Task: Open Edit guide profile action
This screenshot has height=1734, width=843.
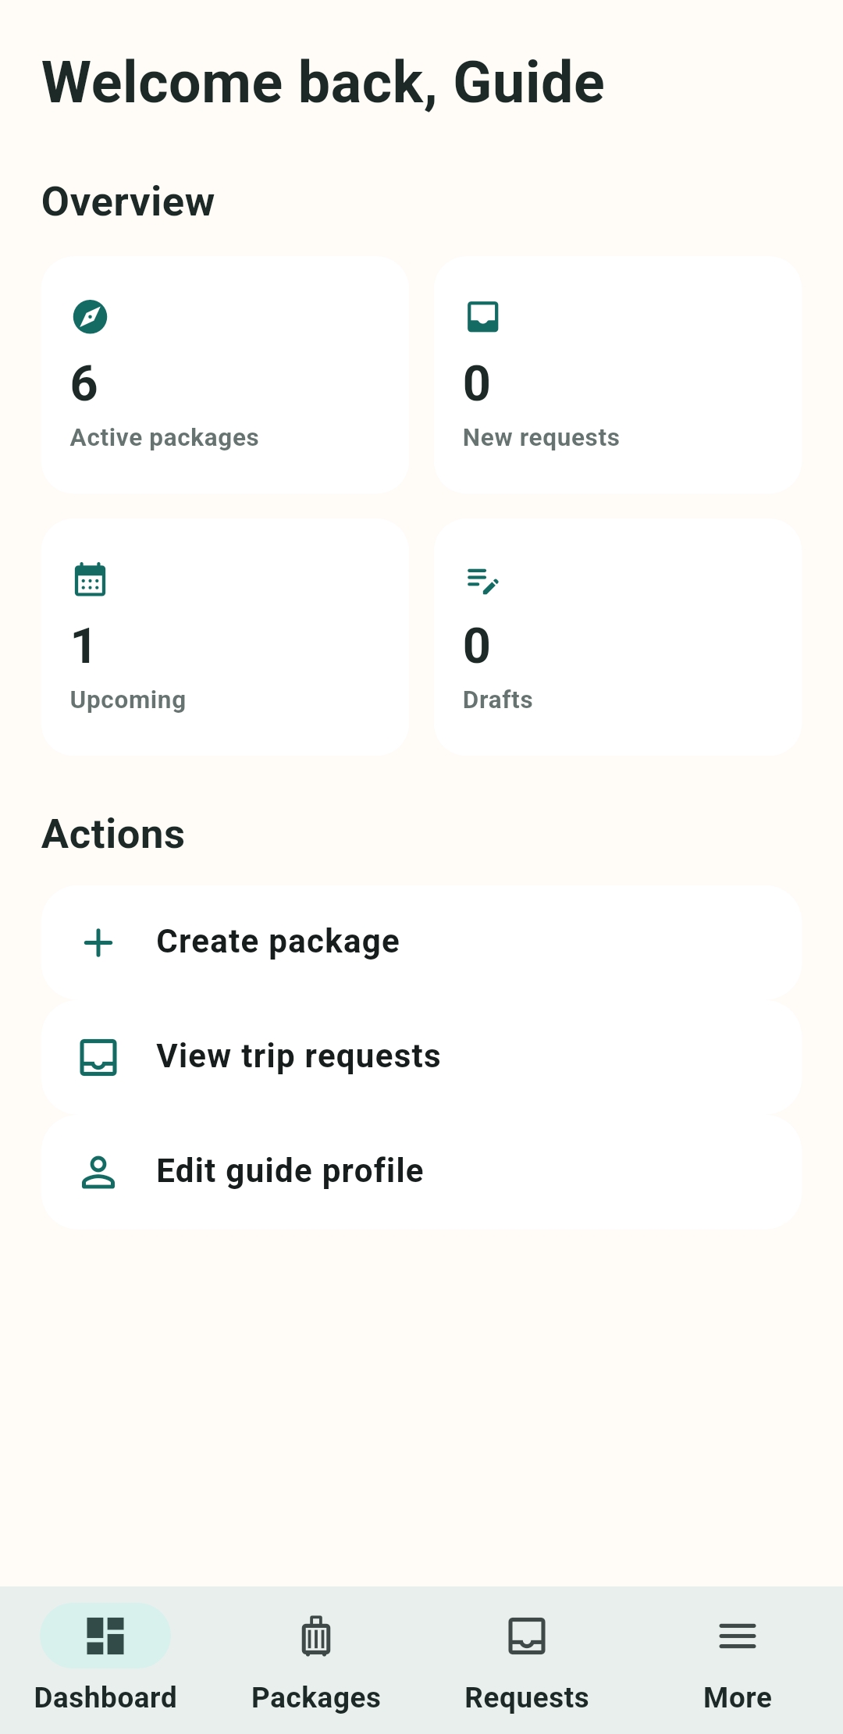Action: 421,1172
